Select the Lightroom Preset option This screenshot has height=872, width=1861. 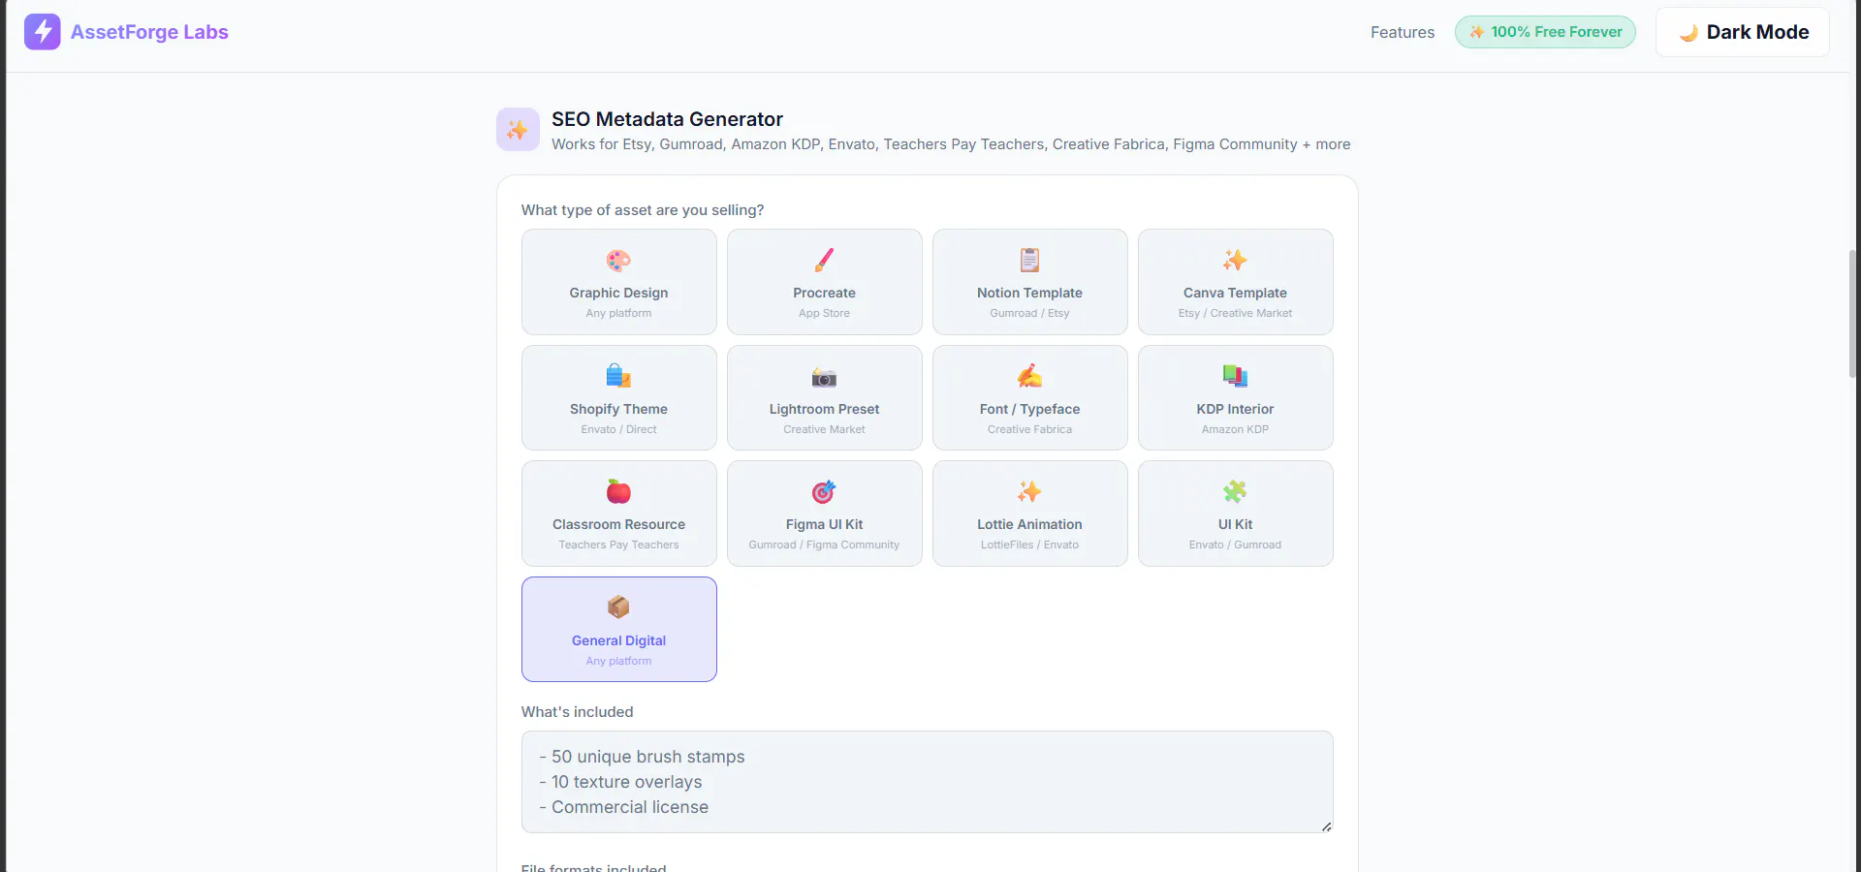click(x=825, y=398)
